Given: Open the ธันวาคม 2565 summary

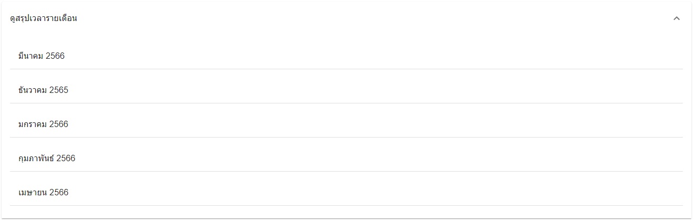Looking at the screenshot, I should click(x=346, y=90).
